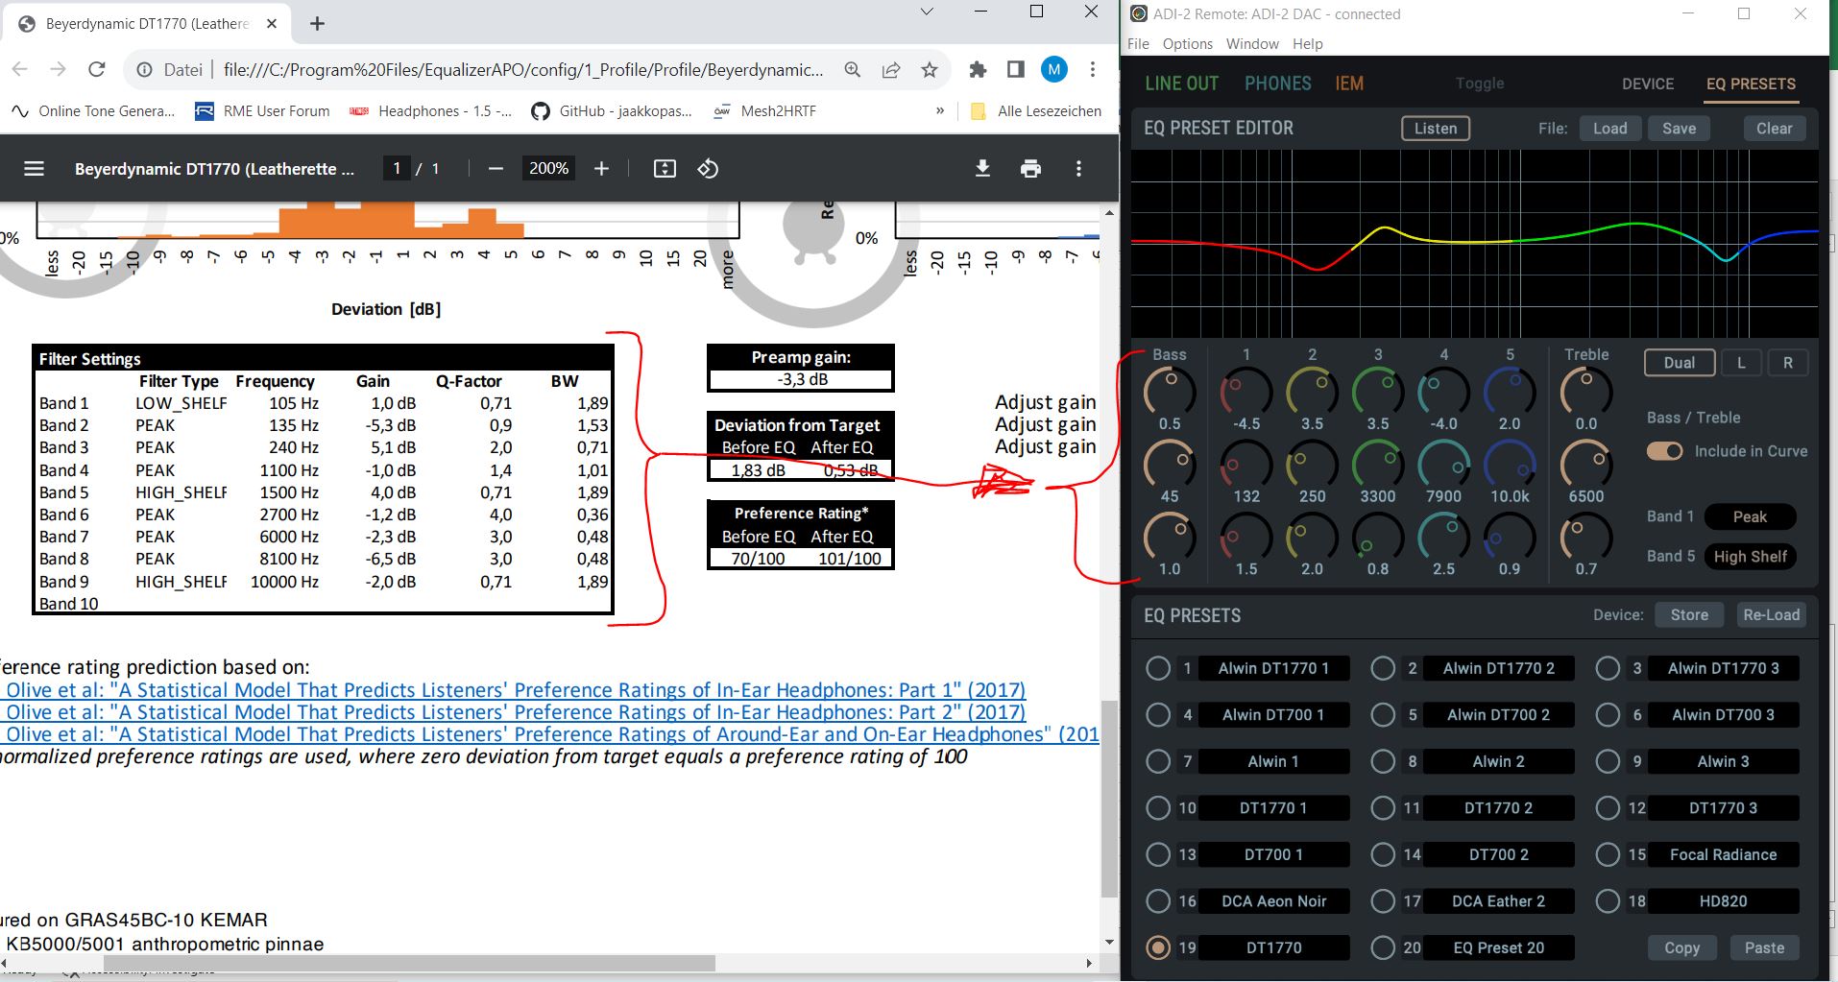Zoom out the PDF with minus
The width and height of the screenshot is (1838, 982).
(496, 169)
